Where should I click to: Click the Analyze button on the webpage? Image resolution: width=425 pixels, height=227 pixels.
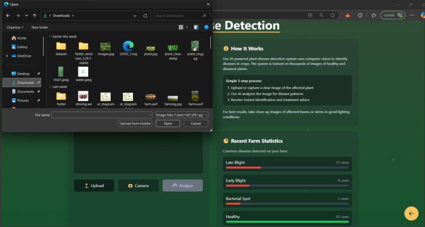[x=182, y=185]
